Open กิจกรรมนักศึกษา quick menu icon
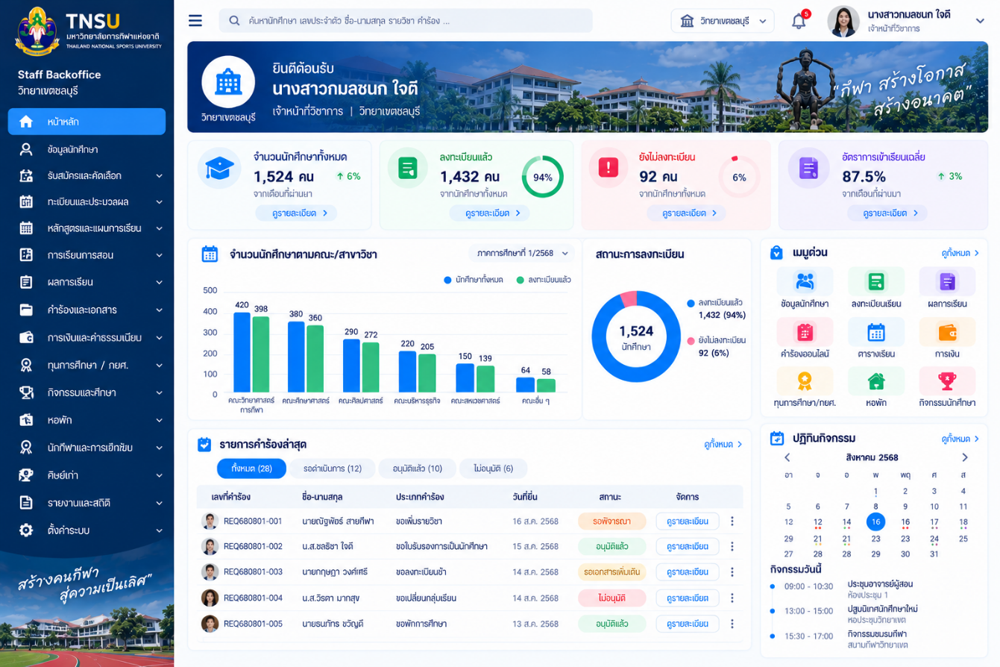 point(947,381)
